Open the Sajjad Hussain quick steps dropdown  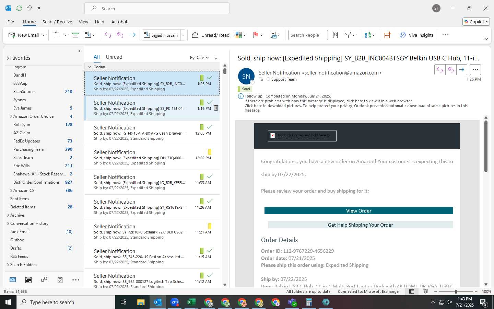pyautogui.click(x=183, y=35)
